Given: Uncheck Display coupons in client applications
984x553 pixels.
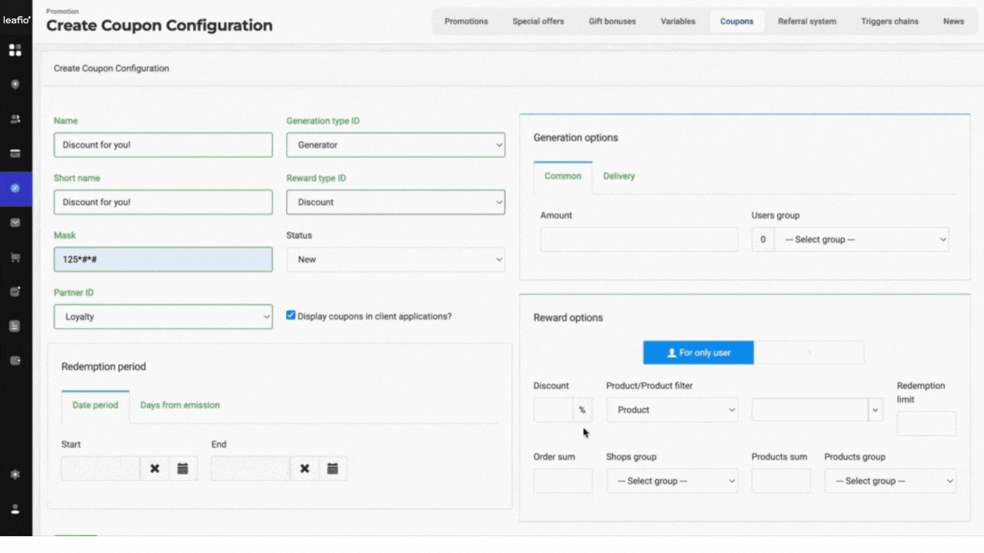Looking at the screenshot, I should [x=291, y=315].
